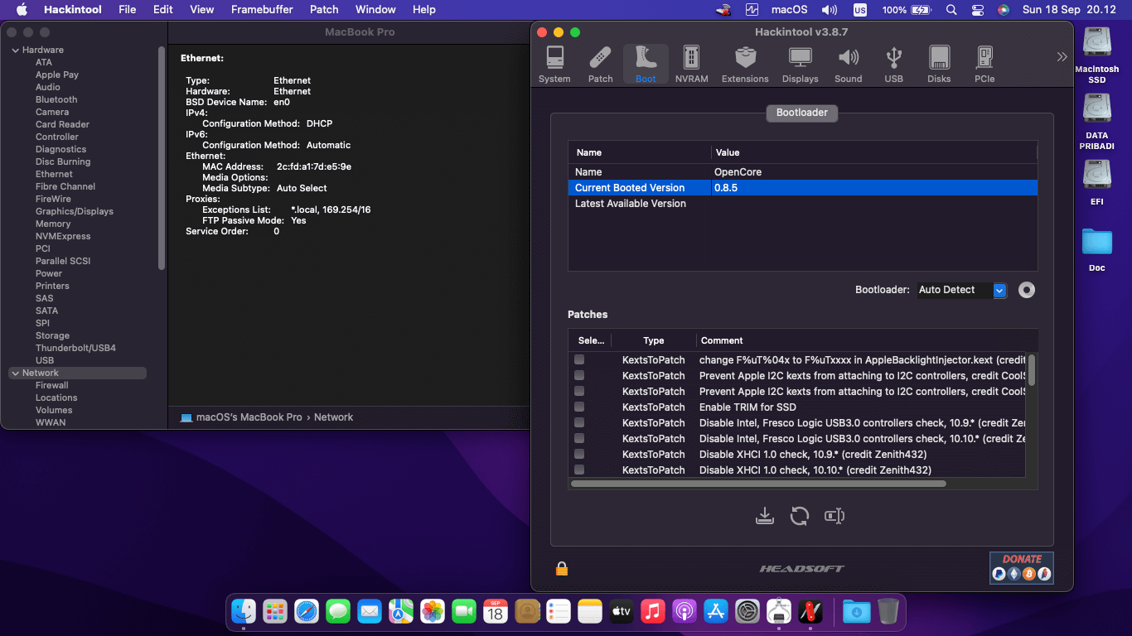The image size is (1132, 636).
Task: Click the vertical scrollbar of the Patches list
Action: coord(1031,369)
